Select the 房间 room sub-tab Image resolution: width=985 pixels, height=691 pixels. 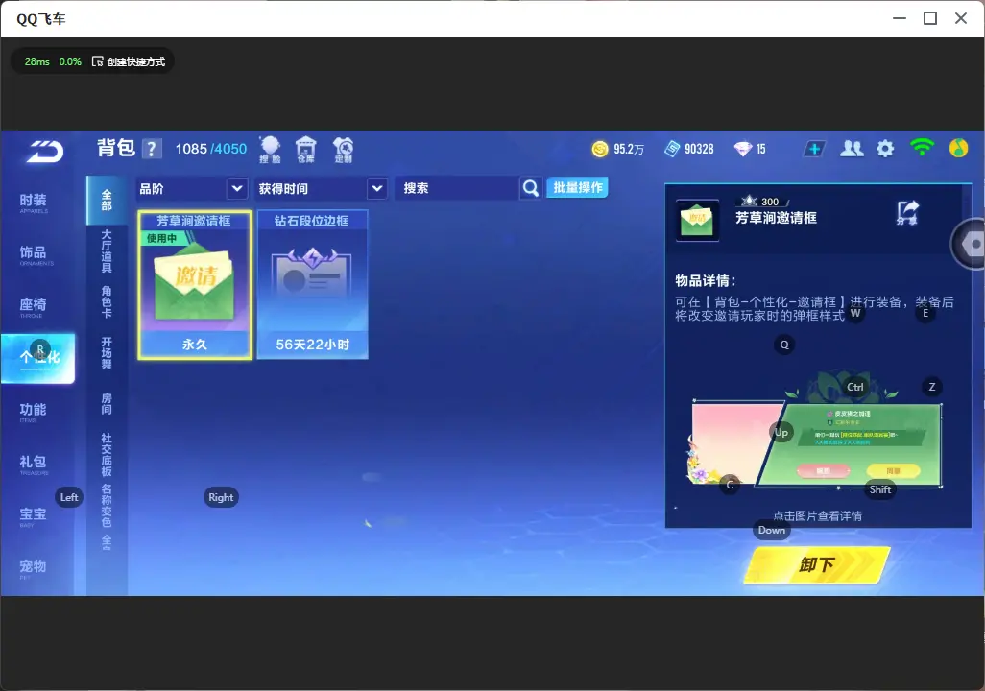[x=107, y=405]
